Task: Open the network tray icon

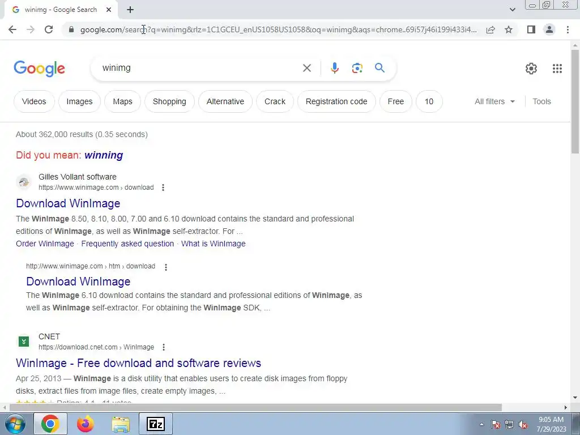Action: 509,424
